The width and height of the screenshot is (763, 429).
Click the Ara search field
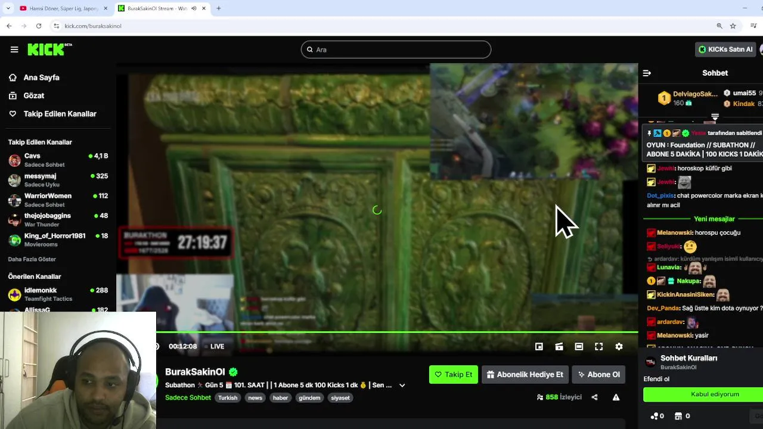pos(396,49)
